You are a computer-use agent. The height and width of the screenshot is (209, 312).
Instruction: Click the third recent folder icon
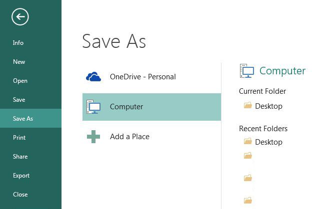pos(247,178)
